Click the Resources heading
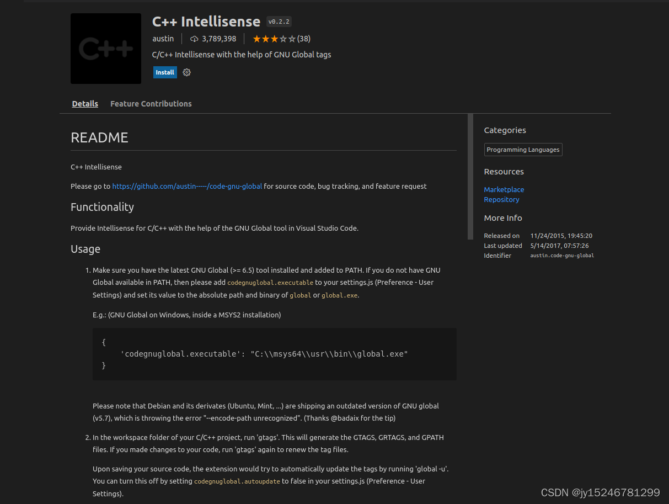 pyautogui.click(x=504, y=172)
